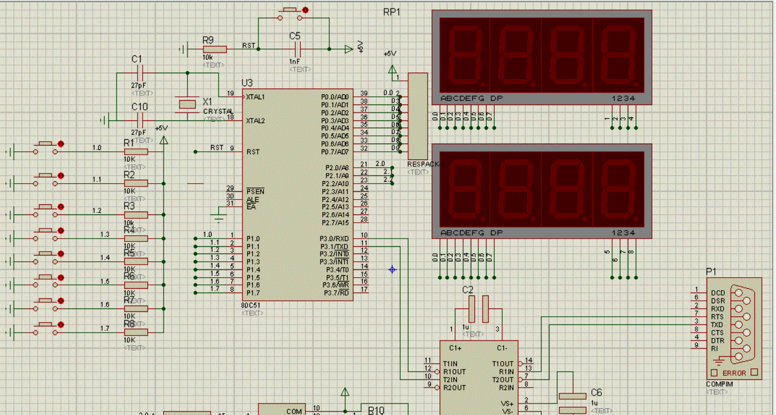Toggle the reset button's red latch dot
The image size is (776, 415).
[x=305, y=10]
